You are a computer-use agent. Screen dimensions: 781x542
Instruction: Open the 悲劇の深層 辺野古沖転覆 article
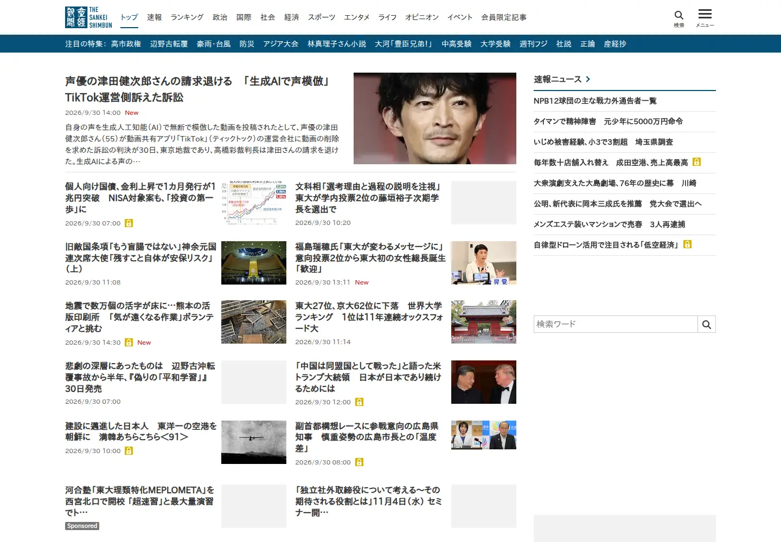coord(140,377)
